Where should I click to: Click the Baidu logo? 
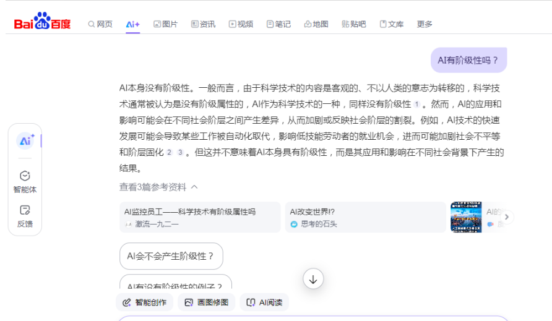[42, 23]
